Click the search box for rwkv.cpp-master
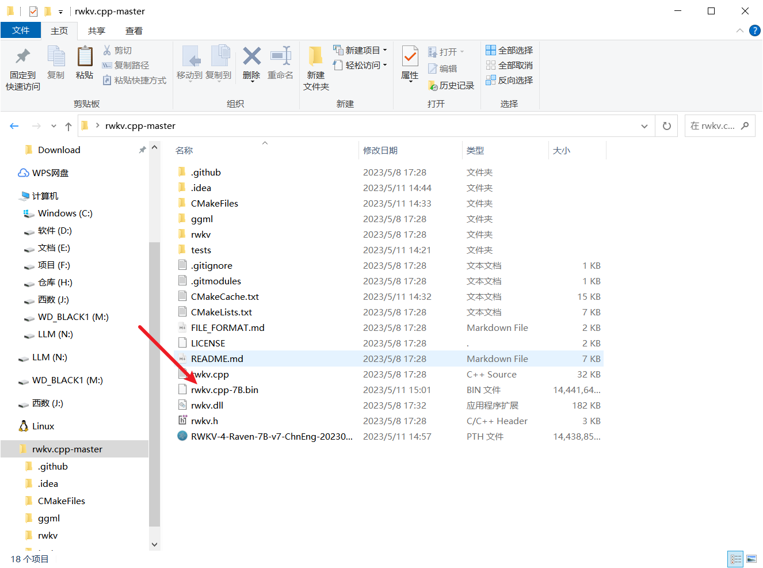The height and width of the screenshot is (568, 763). [719, 126]
